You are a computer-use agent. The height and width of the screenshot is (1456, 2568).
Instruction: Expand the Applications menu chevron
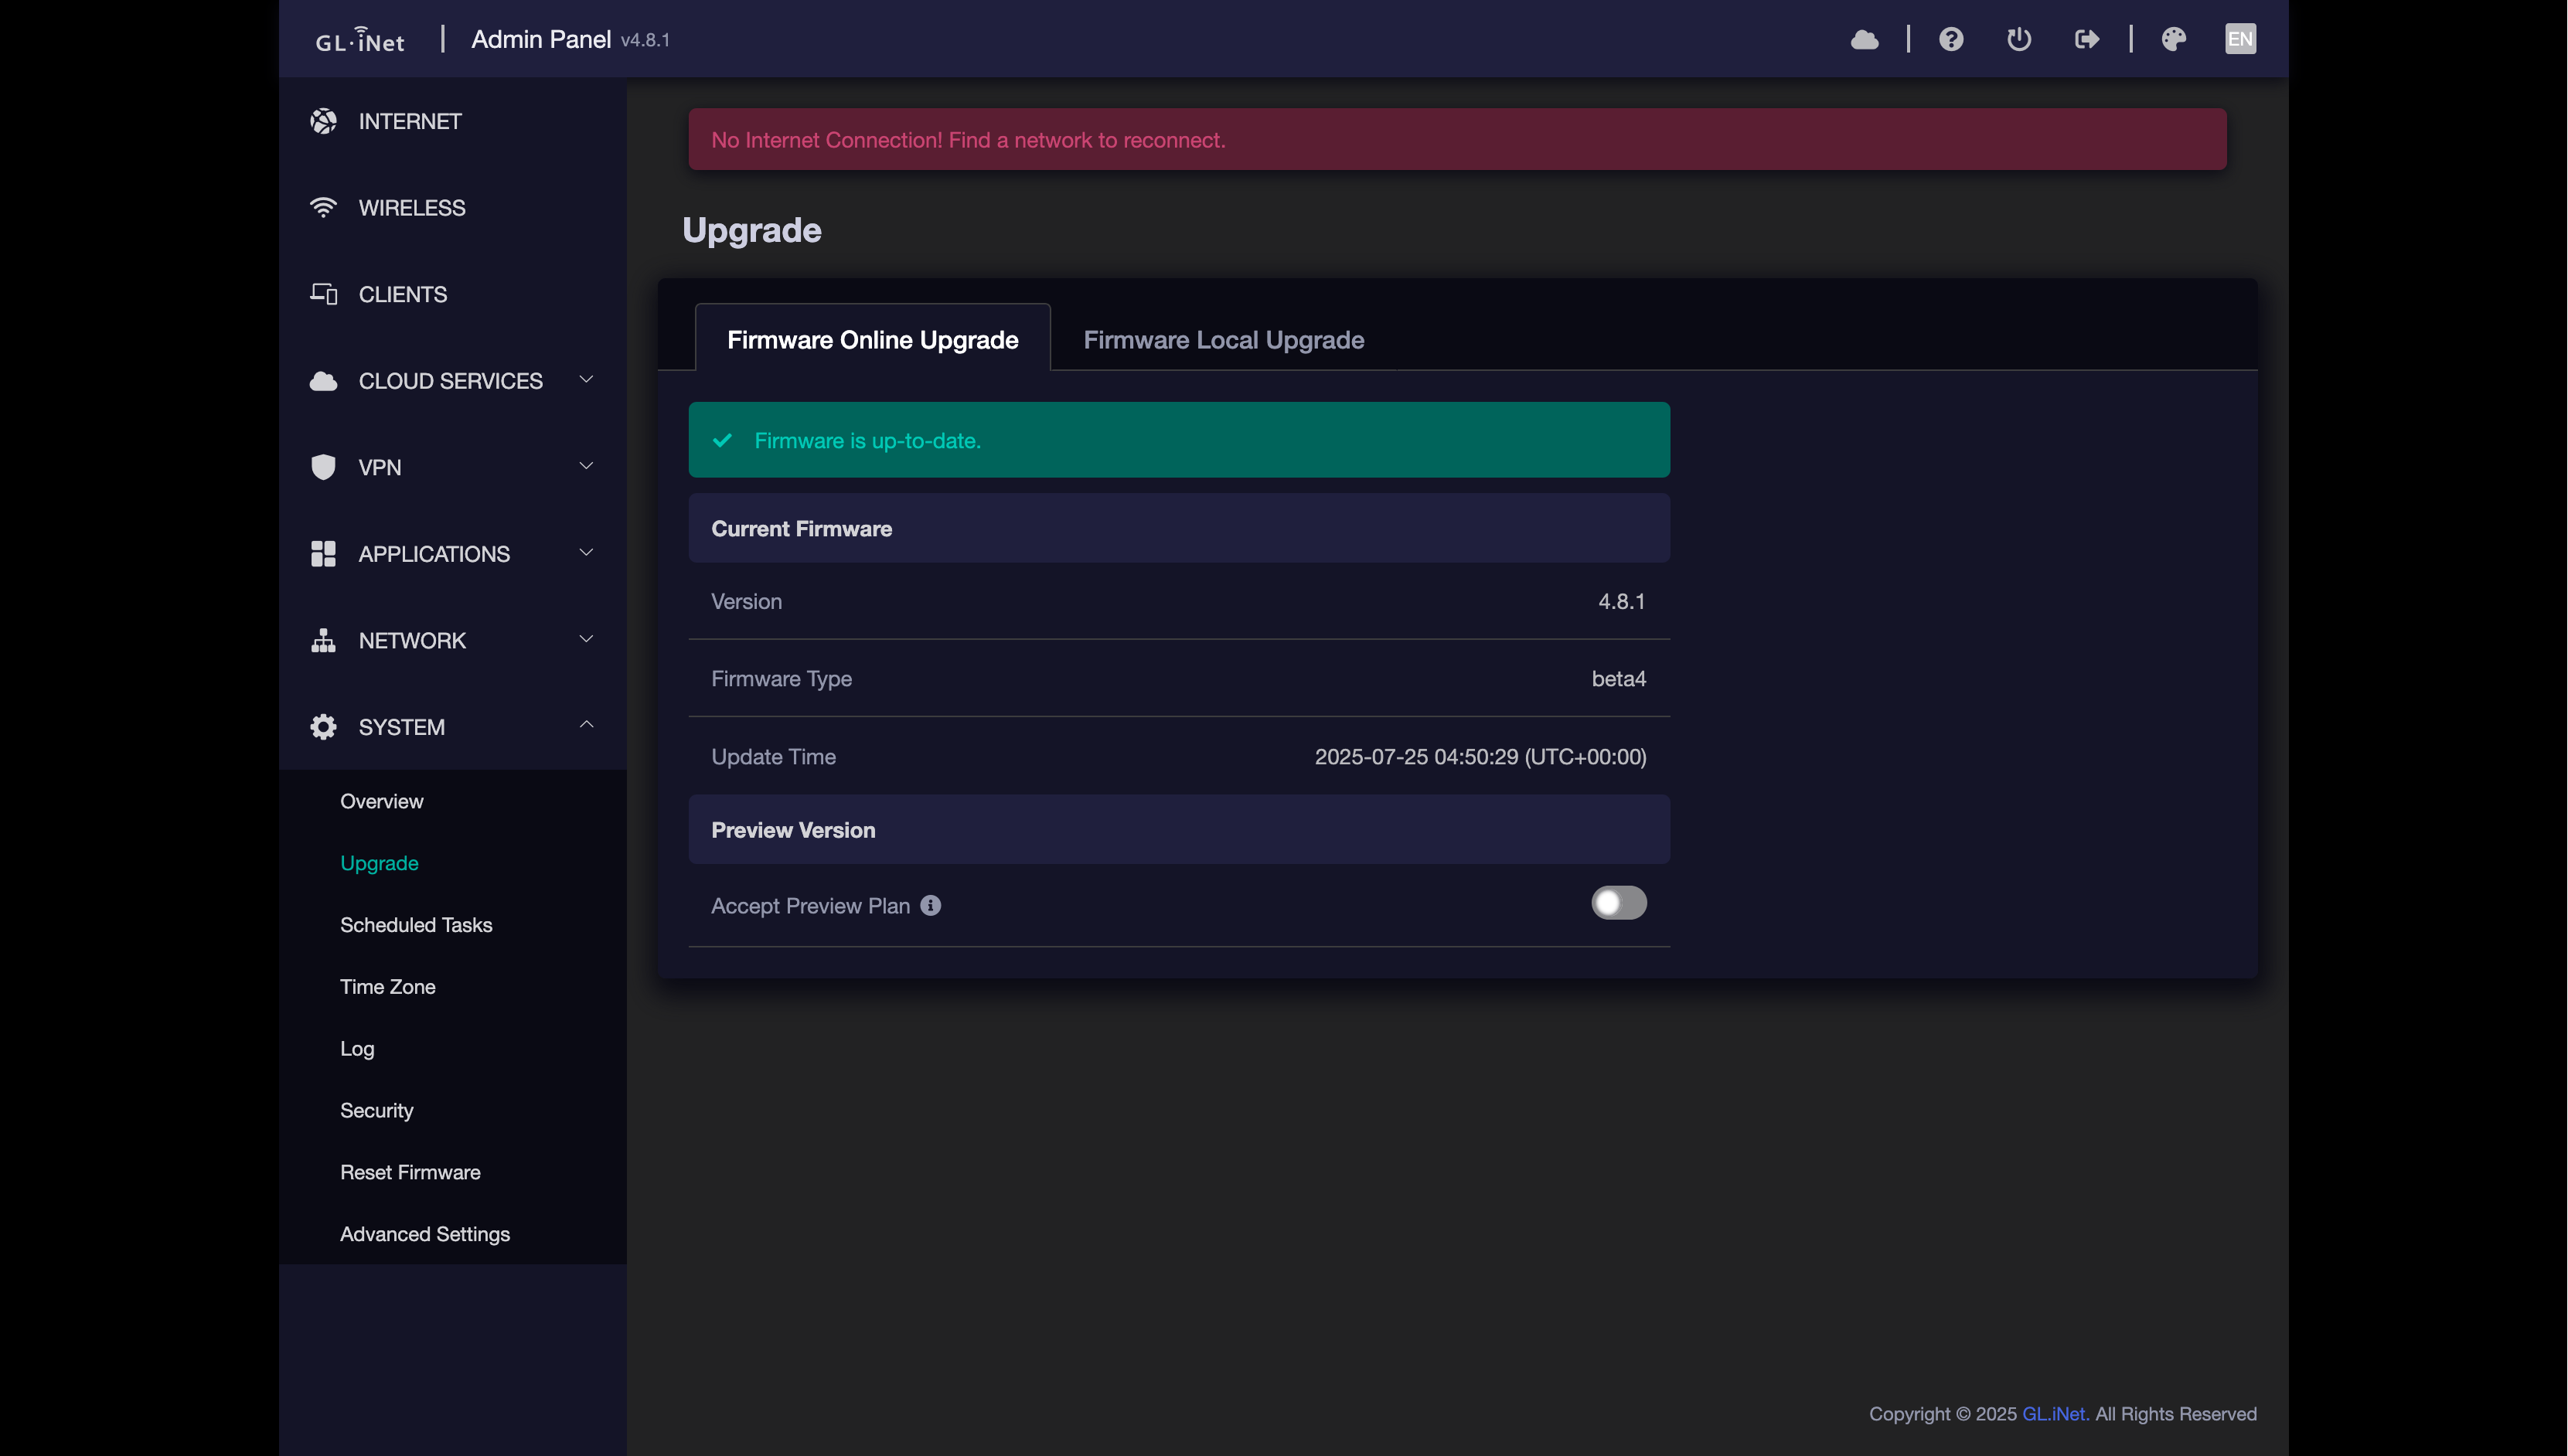(x=586, y=553)
